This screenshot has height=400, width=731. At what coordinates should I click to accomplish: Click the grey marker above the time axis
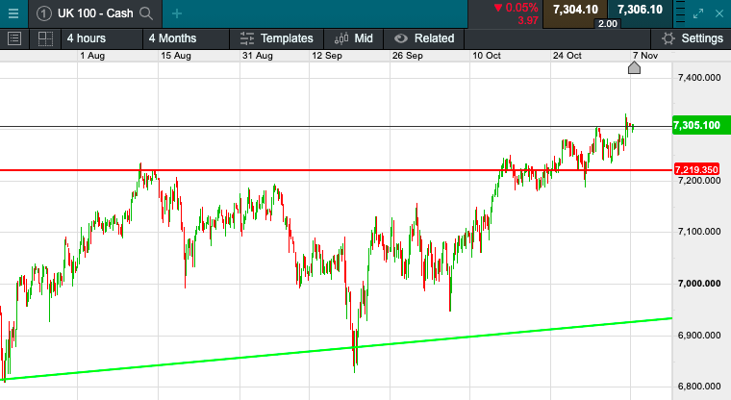634,67
